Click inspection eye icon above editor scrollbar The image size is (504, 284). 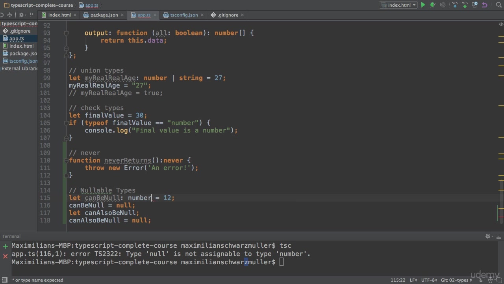coord(501,24)
